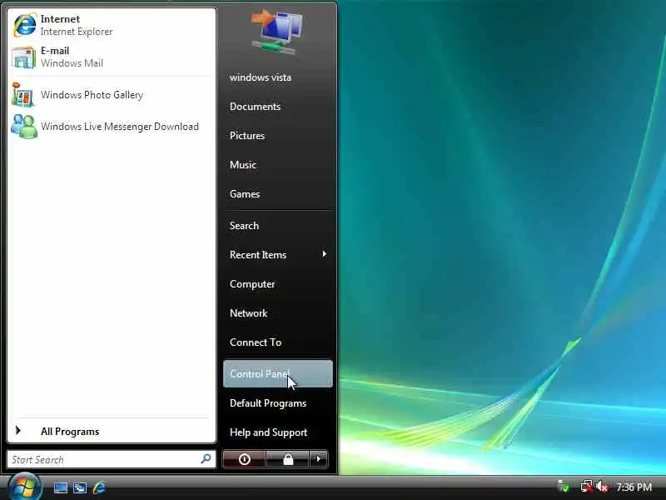Open Network from Start menu
The height and width of the screenshot is (500, 666).
click(248, 313)
